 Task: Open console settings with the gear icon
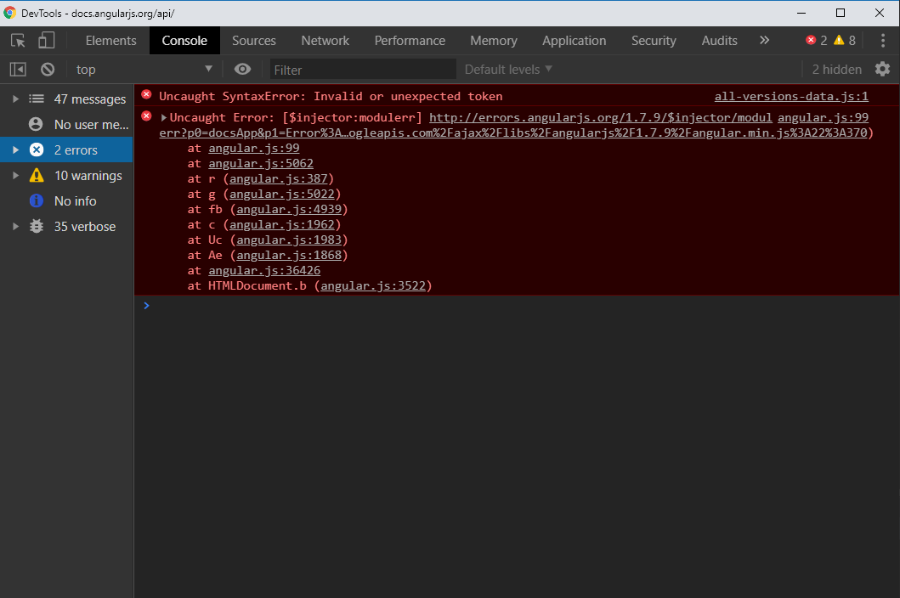click(882, 70)
